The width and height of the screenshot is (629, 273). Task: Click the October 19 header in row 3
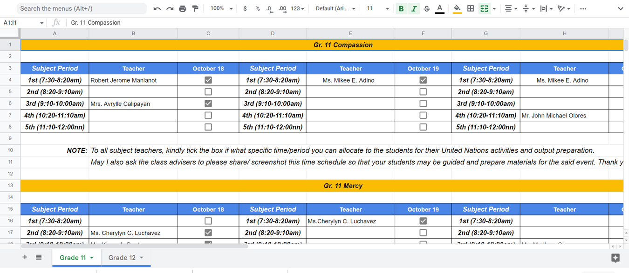click(x=423, y=68)
